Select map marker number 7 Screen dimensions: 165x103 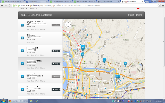coord(119,77)
